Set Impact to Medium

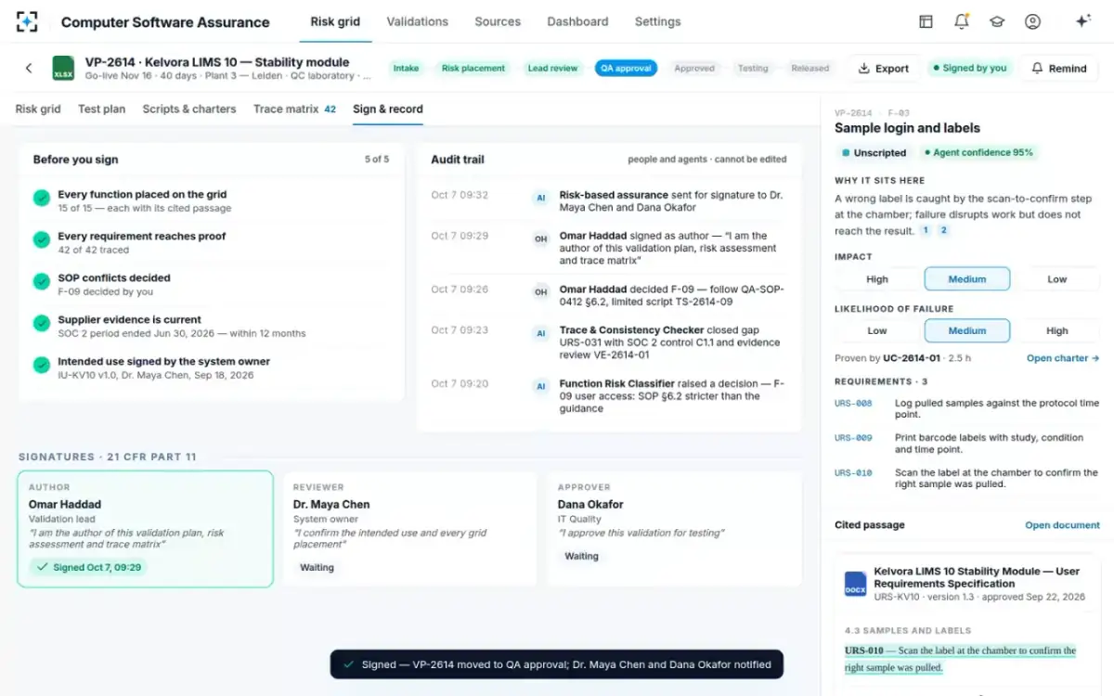[x=967, y=278]
